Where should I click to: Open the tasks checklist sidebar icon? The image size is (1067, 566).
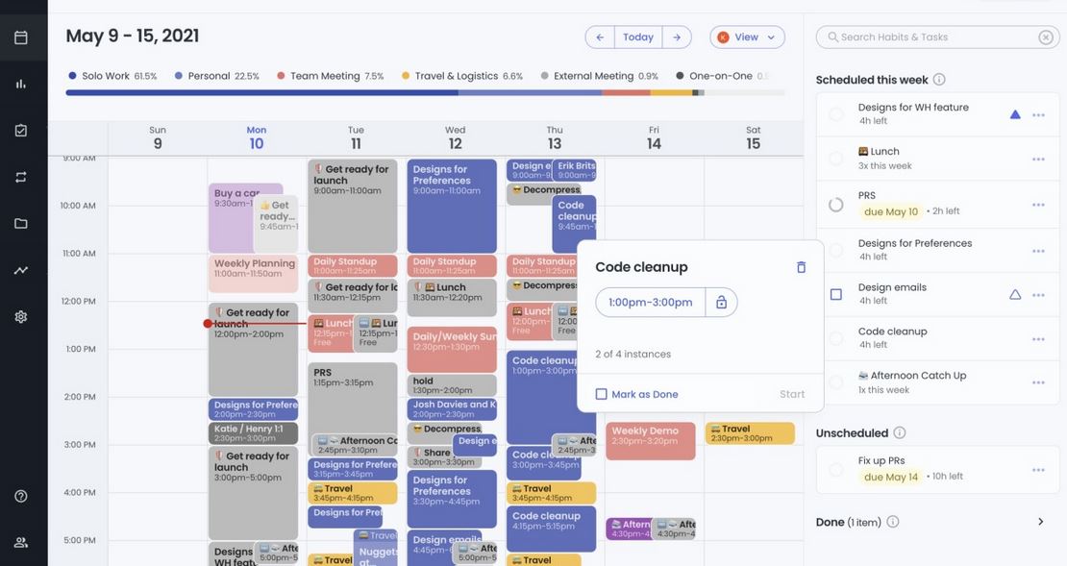pyautogui.click(x=21, y=130)
